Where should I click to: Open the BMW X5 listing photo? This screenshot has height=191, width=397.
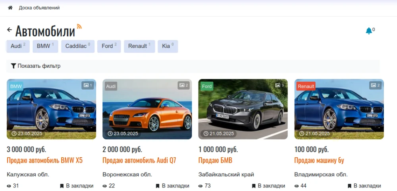tap(51, 109)
